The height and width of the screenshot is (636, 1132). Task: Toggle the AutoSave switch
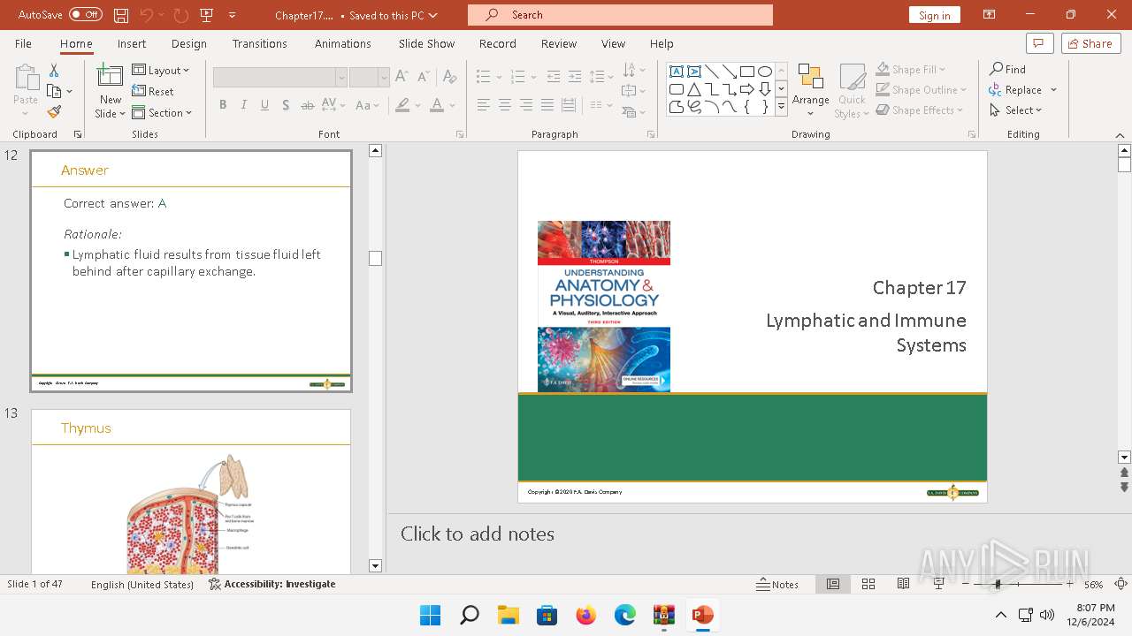pyautogui.click(x=86, y=15)
